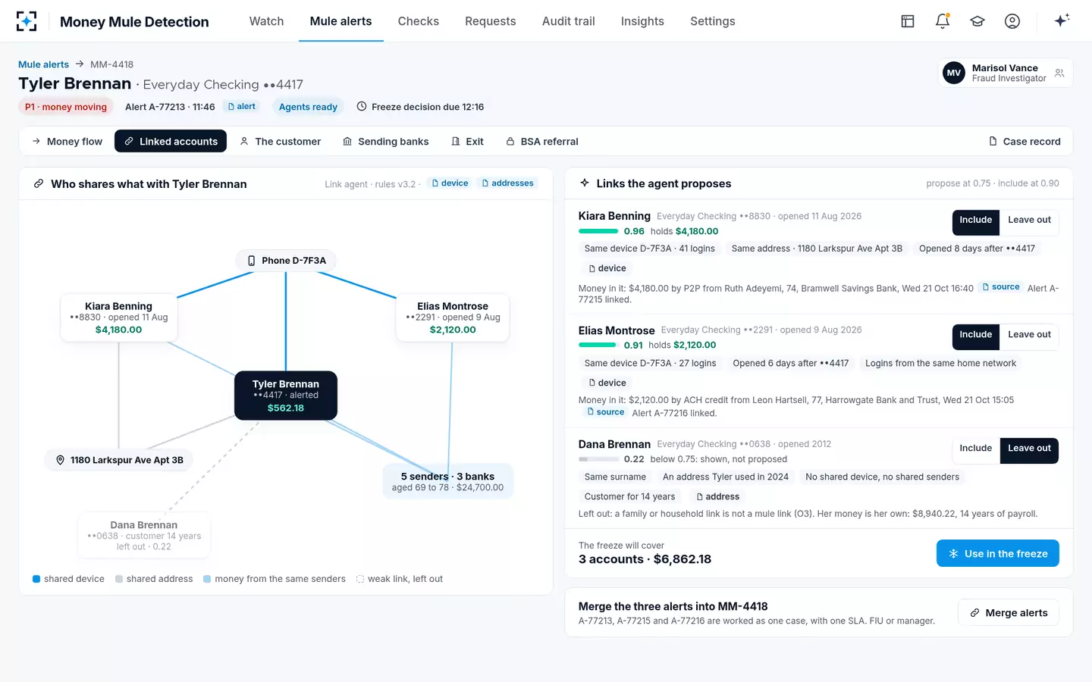Open the Checks menu in top navigation
This screenshot has width=1092, height=682.
click(419, 21)
